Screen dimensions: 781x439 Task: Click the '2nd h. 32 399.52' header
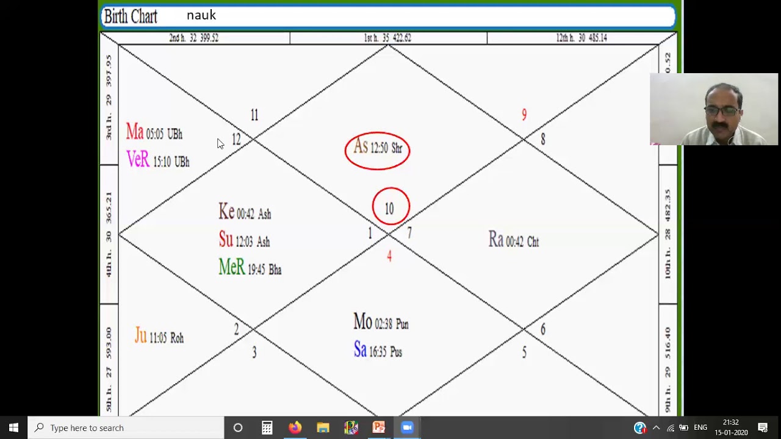click(x=194, y=38)
